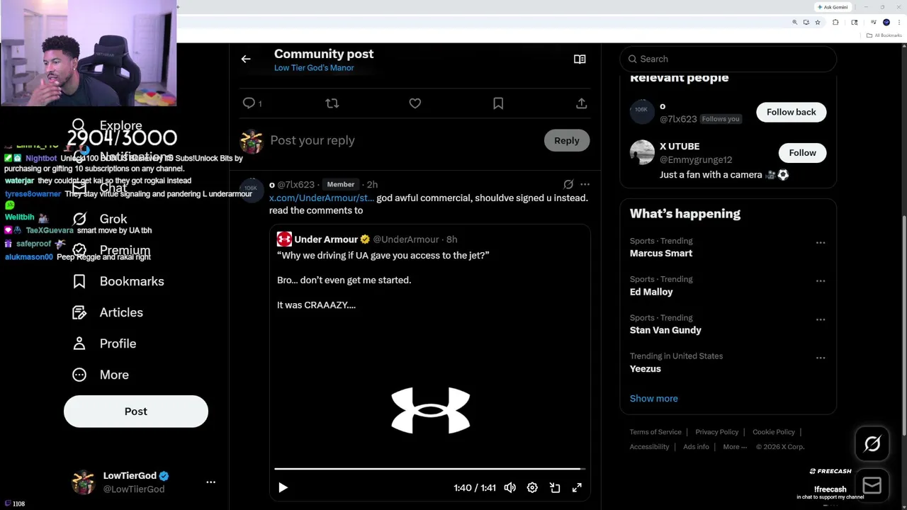
Task: Bookmark the post with the bookmark icon
Action: pos(498,103)
